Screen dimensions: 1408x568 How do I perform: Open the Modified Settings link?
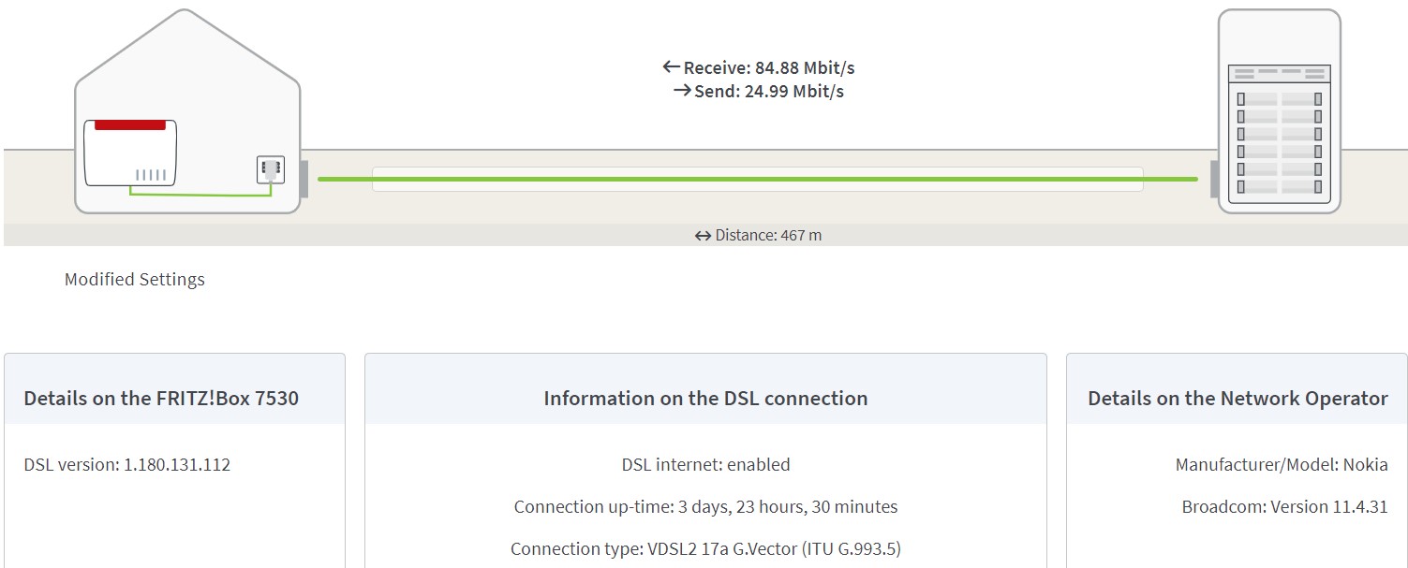click(135, 279)
